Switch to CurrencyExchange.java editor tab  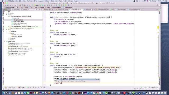[x=135, y=9]
